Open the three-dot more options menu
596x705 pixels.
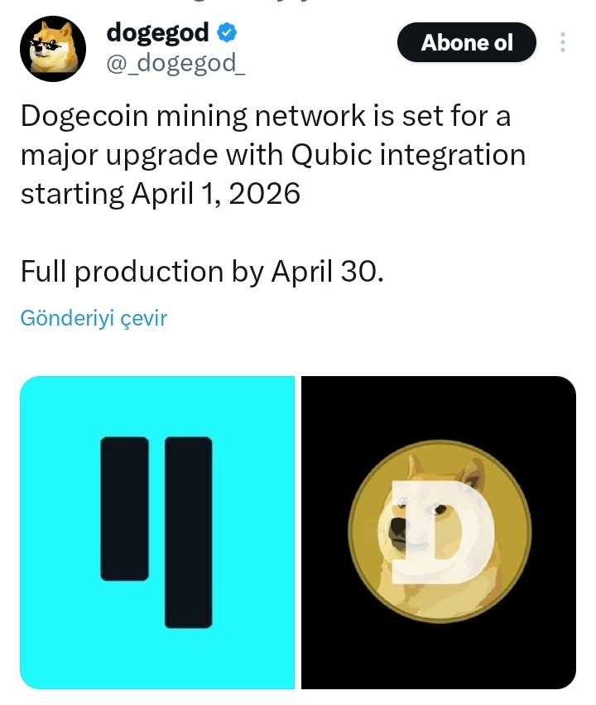(563, 42)
